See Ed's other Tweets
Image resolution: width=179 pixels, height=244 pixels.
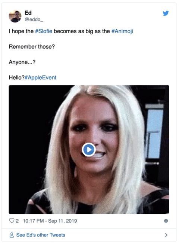tap(41, 235)
